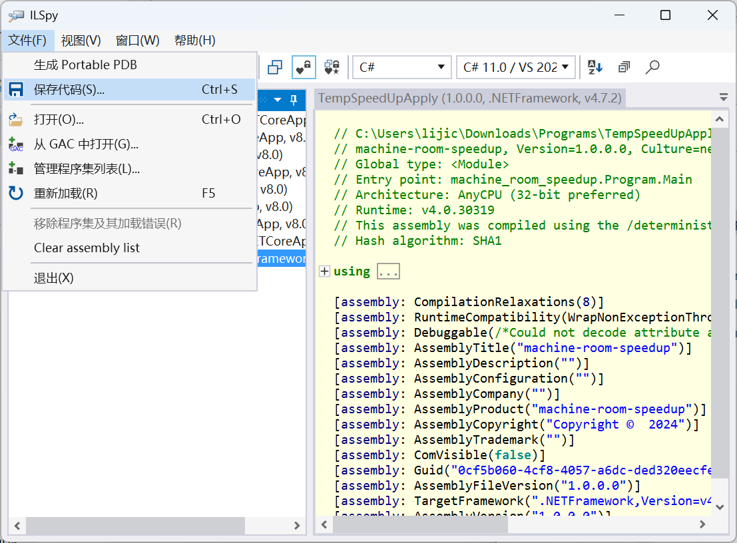
Task: Click the save code floppy disk icon
Action: click(16, 90)
